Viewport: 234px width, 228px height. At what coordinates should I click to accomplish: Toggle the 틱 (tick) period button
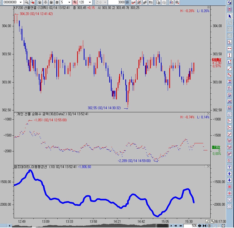[74, 2]
